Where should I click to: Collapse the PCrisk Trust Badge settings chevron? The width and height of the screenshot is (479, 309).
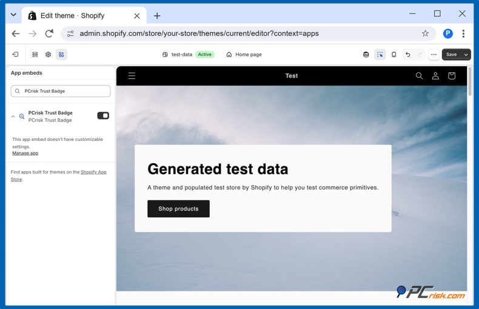tap(13, 117)
